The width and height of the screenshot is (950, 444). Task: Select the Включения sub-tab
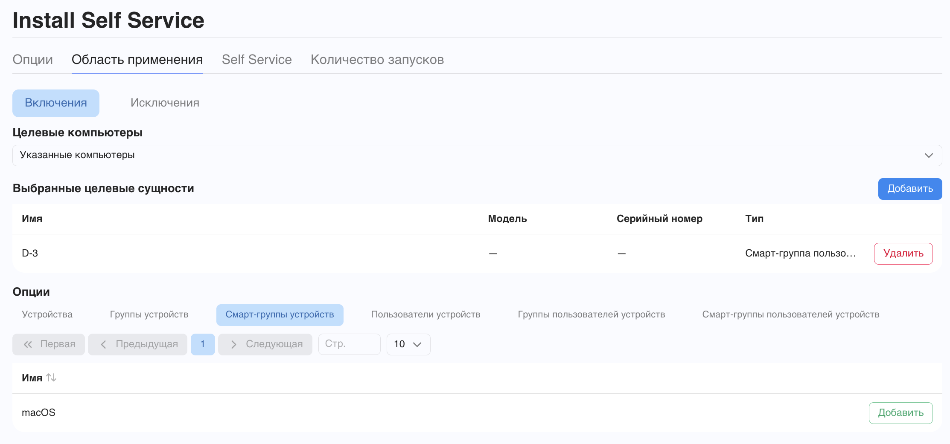pyautogui.click(x=56, y=103)
